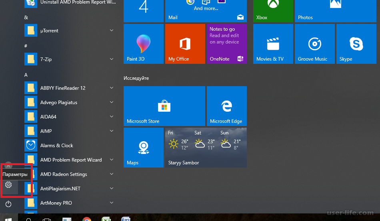Click the 'A' letter header
Screen dimensions: 380x221
pyautogui.click(x=26, y=75)
